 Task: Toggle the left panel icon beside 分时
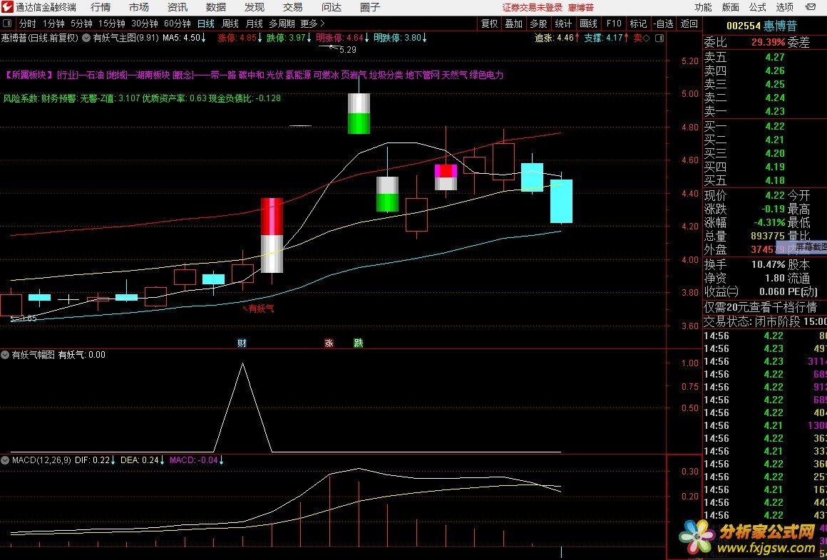tap(7, 24)
